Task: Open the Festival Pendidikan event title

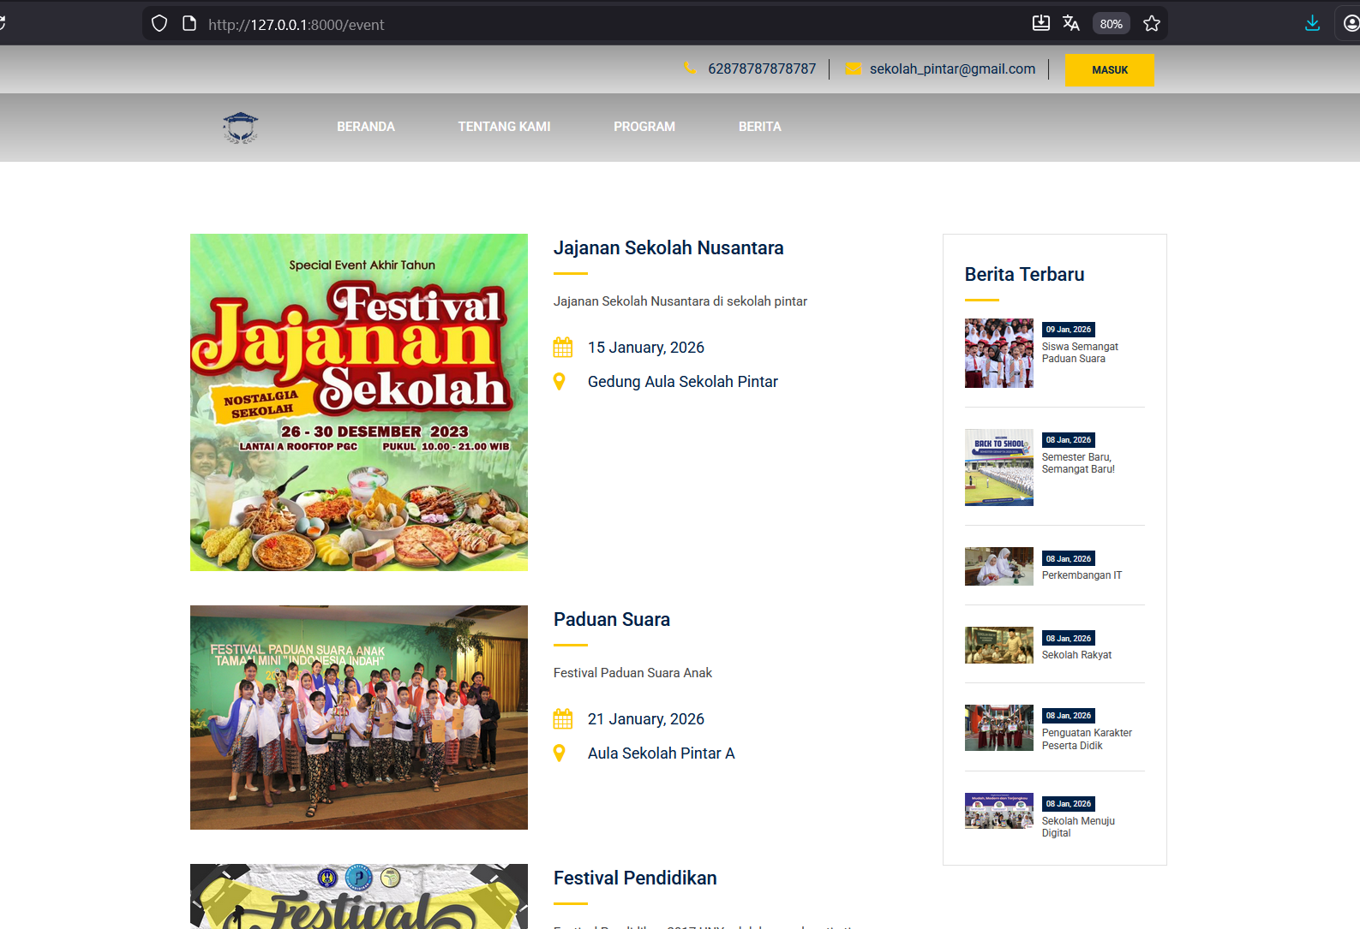Action: click(635, 878)
